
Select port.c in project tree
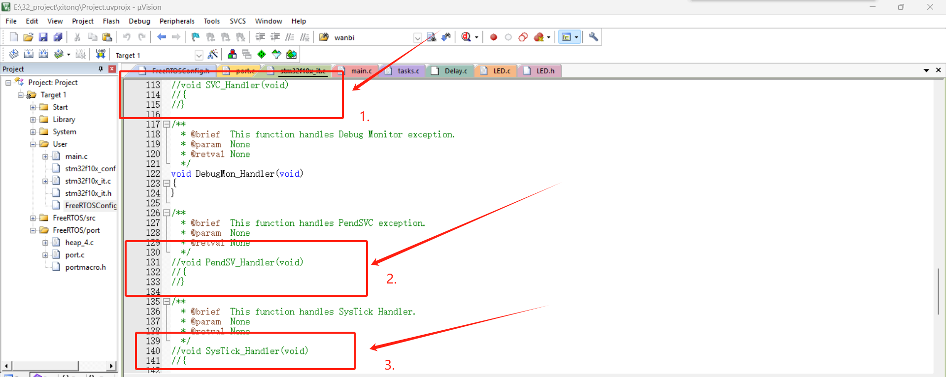click(x=74, y=255)
